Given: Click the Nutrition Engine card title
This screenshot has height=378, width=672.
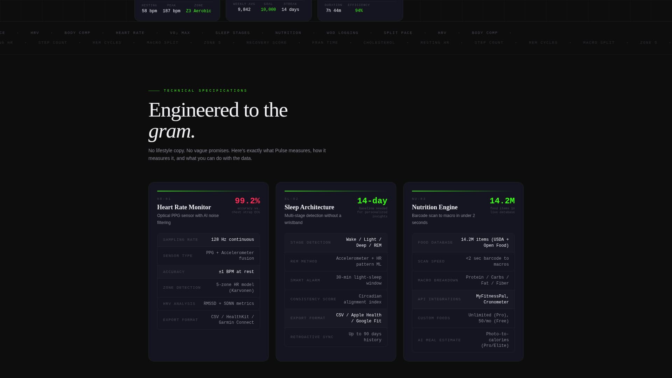Looking at the screenshot, I should pos(435,207).
